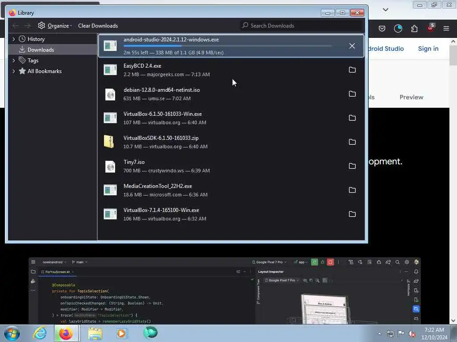Open folder for VirtualBox-7.1.4-165100-Win.exe
The width and height of the screenshot is (457, 342).
coord(352,214)
